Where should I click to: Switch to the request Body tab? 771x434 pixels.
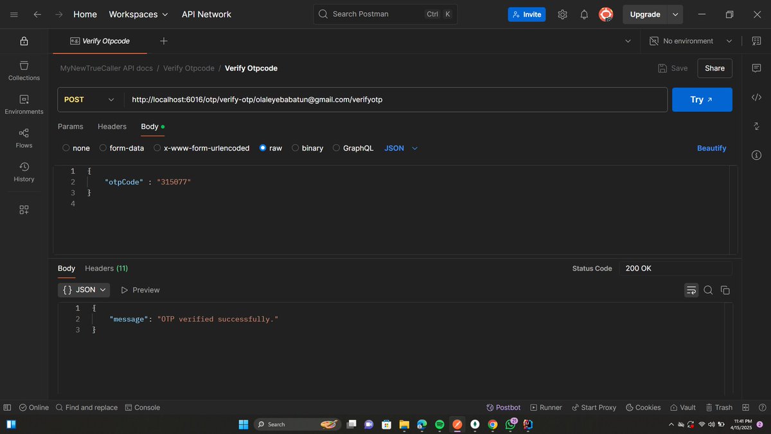click(152, 127)
